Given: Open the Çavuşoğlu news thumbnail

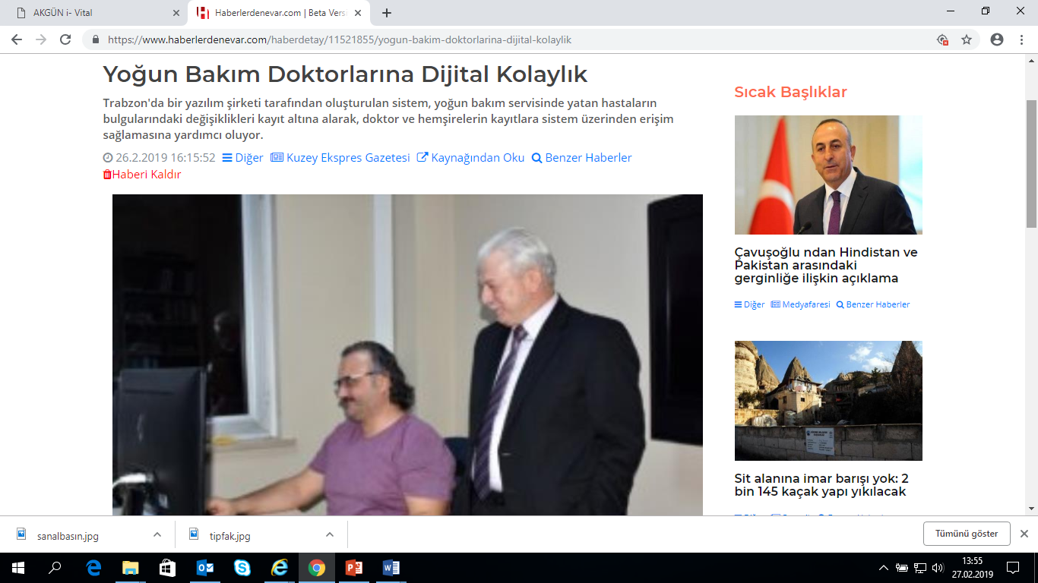Looking at the screenshot, I should click(828, 175).
